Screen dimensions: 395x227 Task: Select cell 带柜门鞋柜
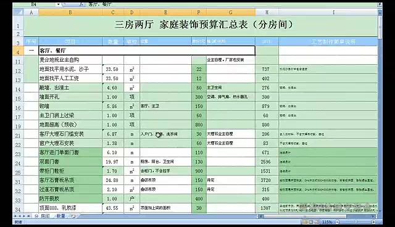click(x=70, y=171)
